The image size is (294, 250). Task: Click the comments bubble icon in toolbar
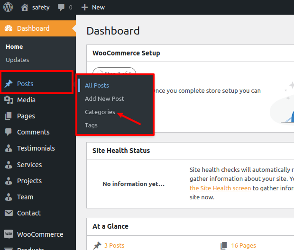[x=61, y=8]
